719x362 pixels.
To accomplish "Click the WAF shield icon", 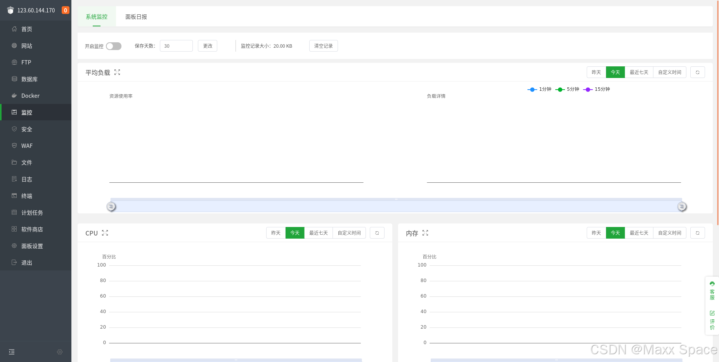I will (14, 145).
